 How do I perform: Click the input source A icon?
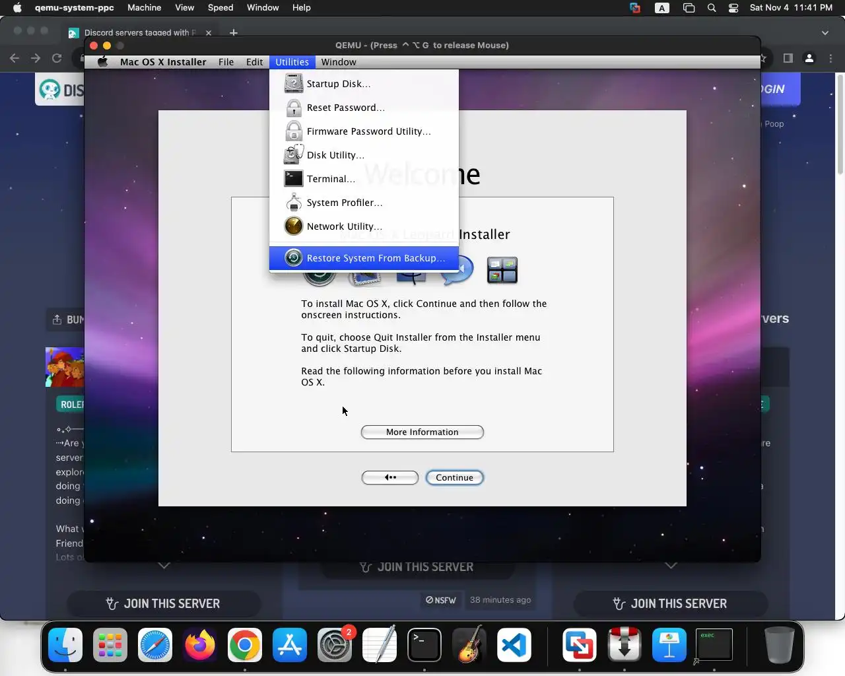(x=661, y=8)
